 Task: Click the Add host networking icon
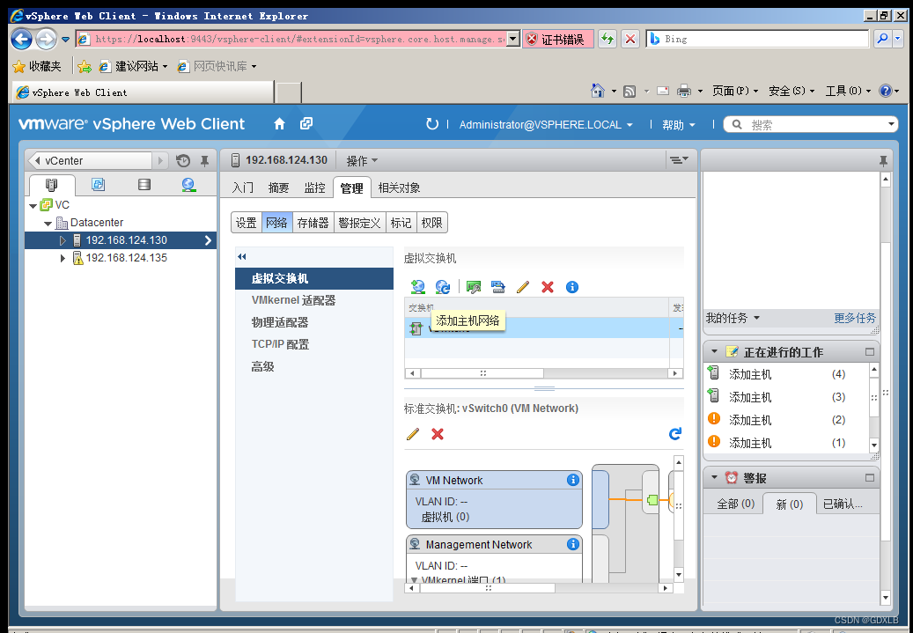coord(417,286)
